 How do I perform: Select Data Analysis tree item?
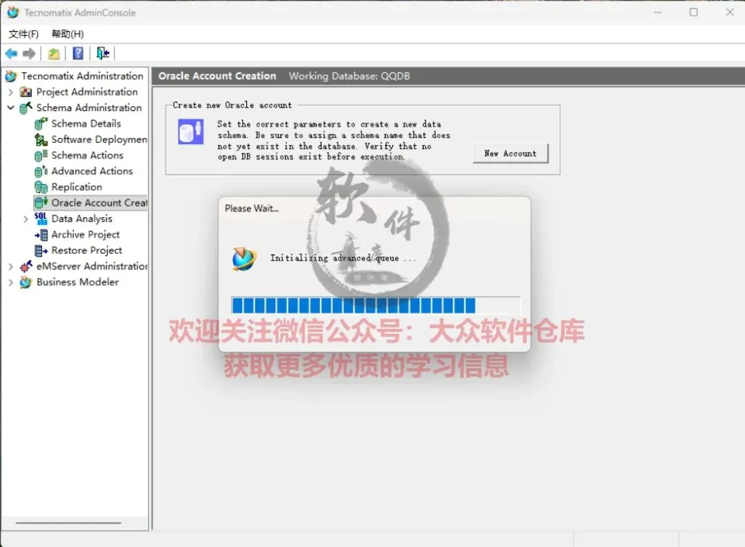(x=81, y=219)
